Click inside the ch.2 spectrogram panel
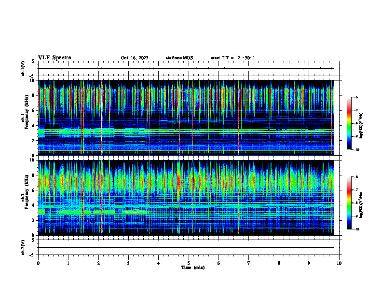The image size is (382, 295). [186, 198]
